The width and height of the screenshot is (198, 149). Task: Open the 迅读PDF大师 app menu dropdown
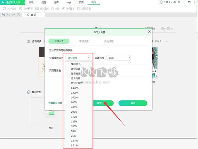click(x=13, y=2)
